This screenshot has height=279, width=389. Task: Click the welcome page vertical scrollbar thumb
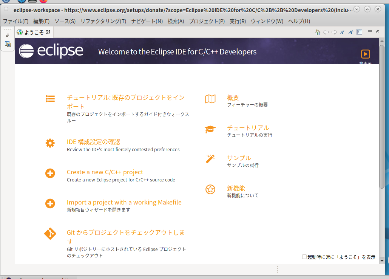pos(382,117)
